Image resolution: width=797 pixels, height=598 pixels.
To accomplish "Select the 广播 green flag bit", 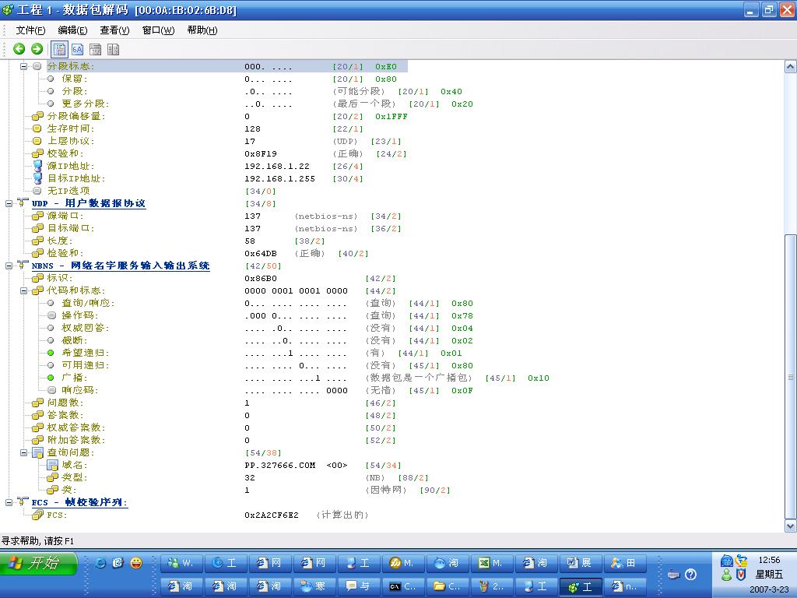I will coord(51,378).
